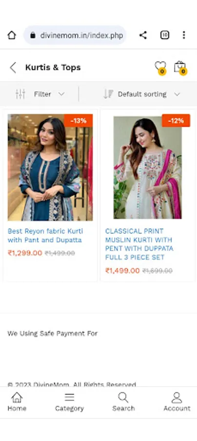This screenshot has width=197, height=441.
Task: View the blue kurti product image
Action: (50, 168)
